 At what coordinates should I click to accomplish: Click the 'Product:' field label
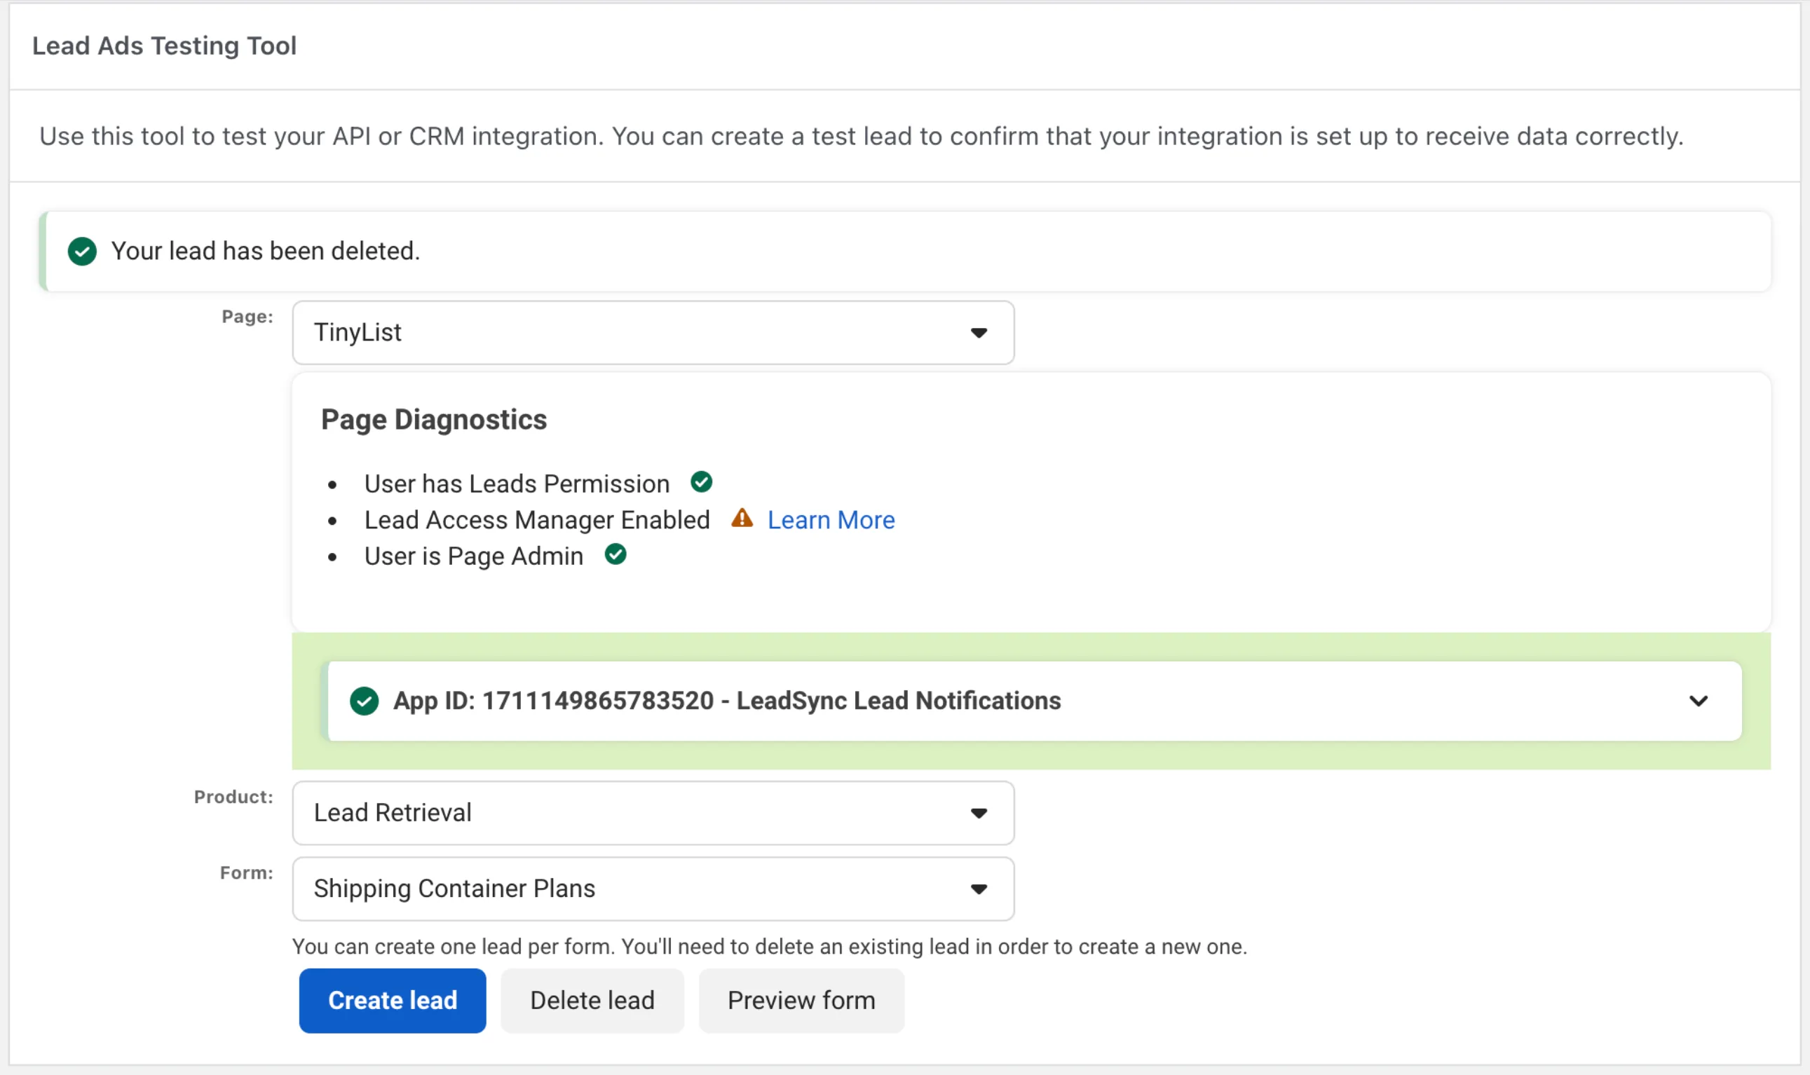[x=233, y=797]
